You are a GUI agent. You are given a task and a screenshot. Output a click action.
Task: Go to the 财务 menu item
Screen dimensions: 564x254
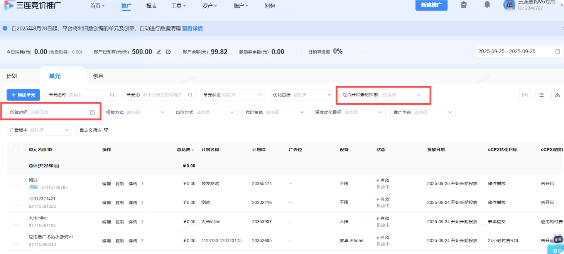point(270,6)
